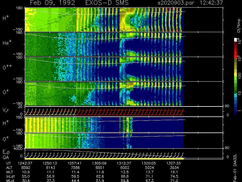The width and height of the screenshot is (242, 182).
Task: Select altitude value '5024'
Action: 149,168
